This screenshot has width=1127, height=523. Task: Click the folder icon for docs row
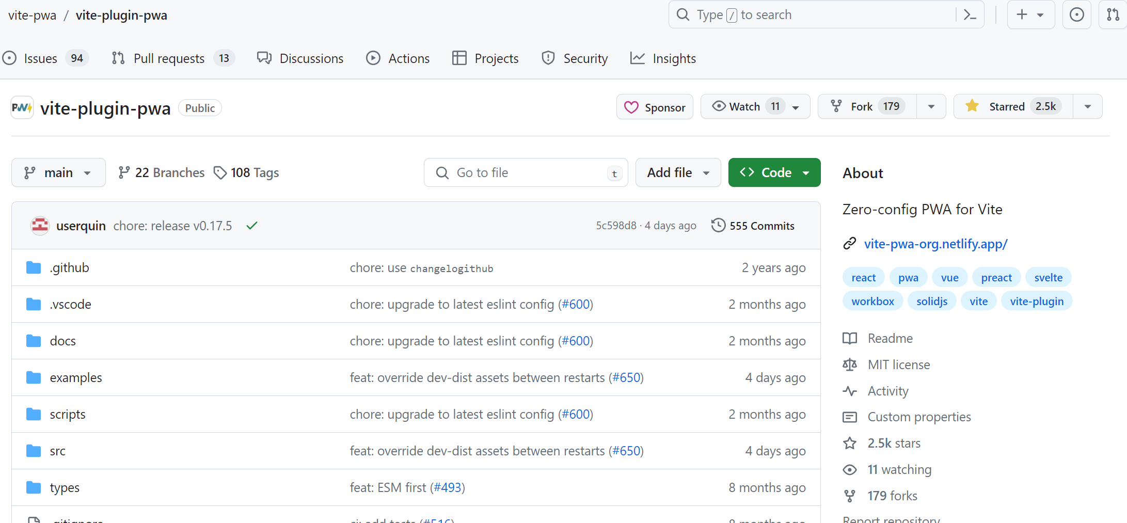pos(34,341)
